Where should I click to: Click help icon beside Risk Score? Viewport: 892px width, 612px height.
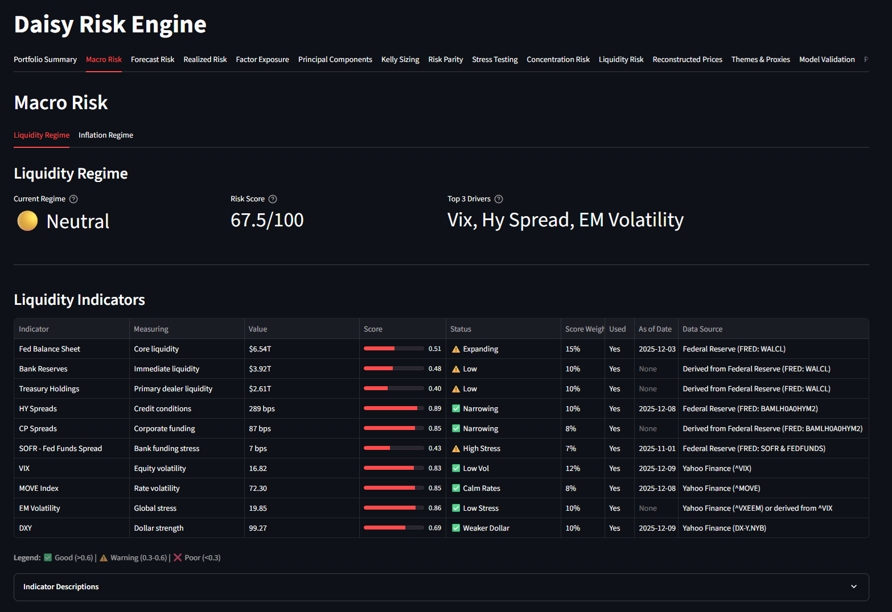(273, 199)
